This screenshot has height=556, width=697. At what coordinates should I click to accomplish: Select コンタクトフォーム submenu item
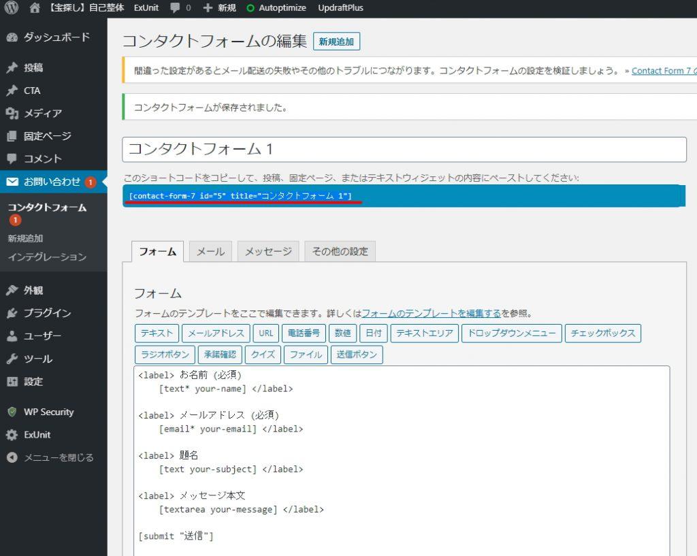tap(47, 208)
